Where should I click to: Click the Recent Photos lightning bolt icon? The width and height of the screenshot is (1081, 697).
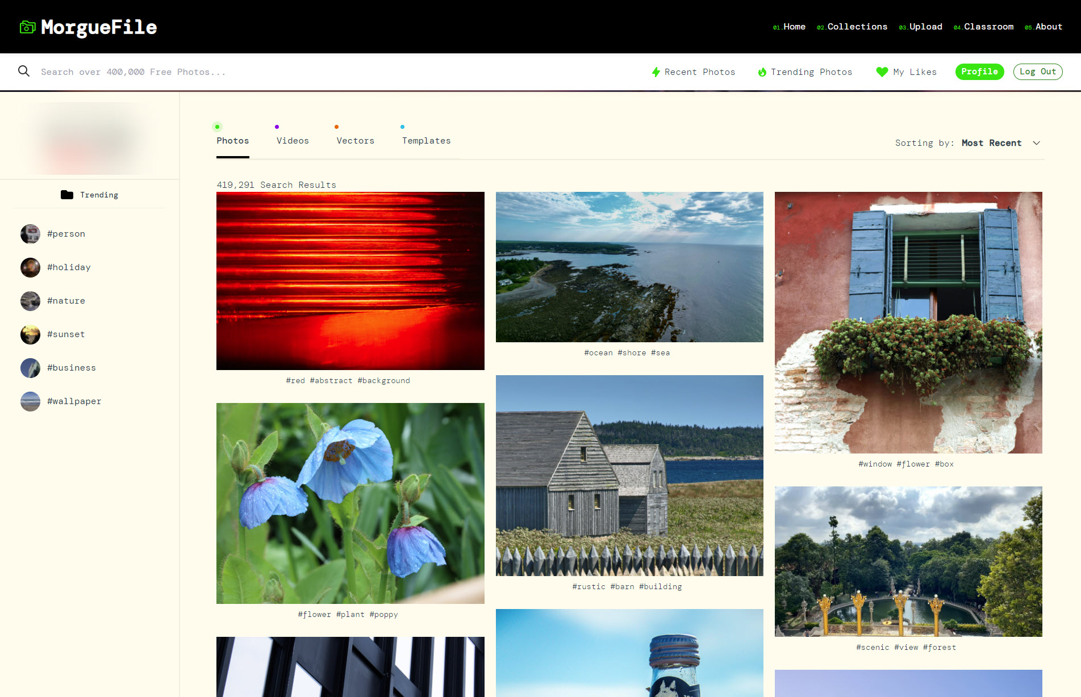click(x=656, y=72)
